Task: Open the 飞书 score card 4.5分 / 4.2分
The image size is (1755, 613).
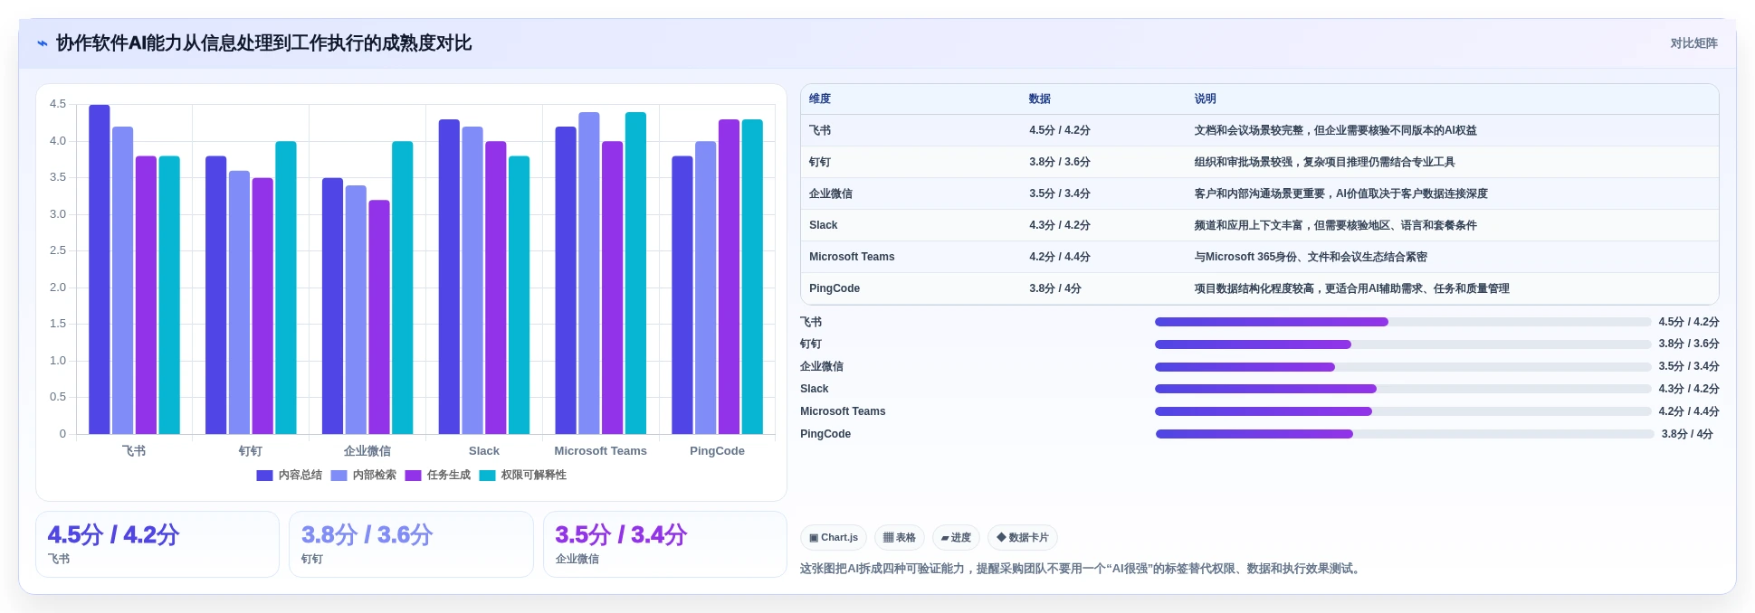Action: coord(157,544)
